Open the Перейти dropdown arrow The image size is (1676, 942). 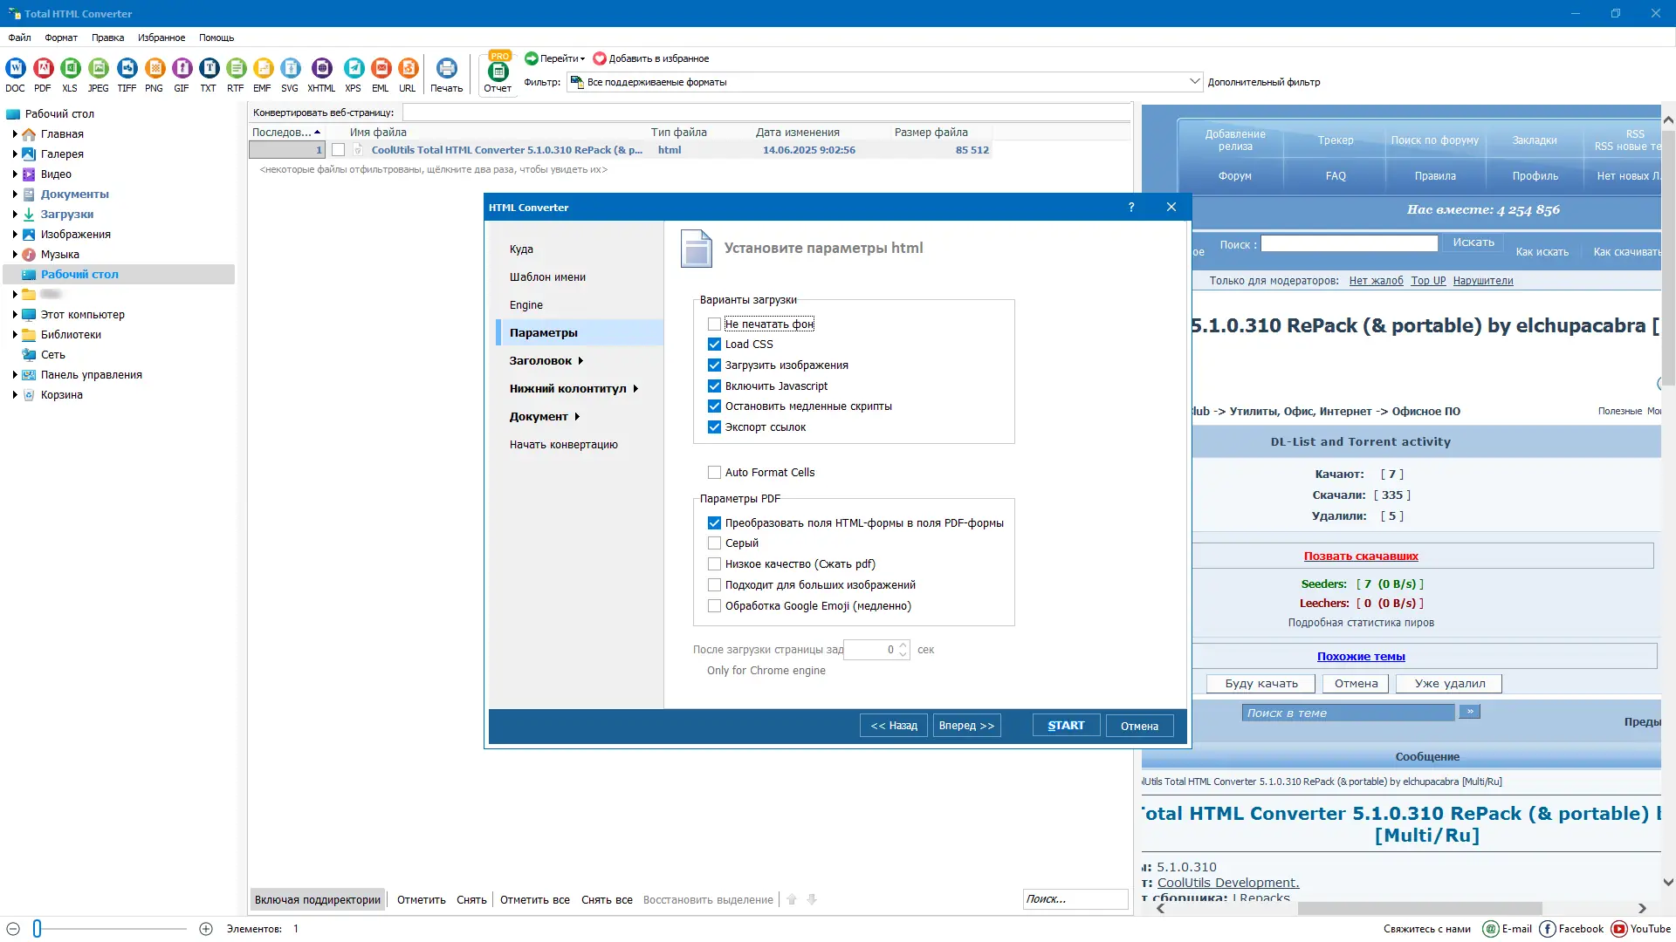click(x=582, y=59)
